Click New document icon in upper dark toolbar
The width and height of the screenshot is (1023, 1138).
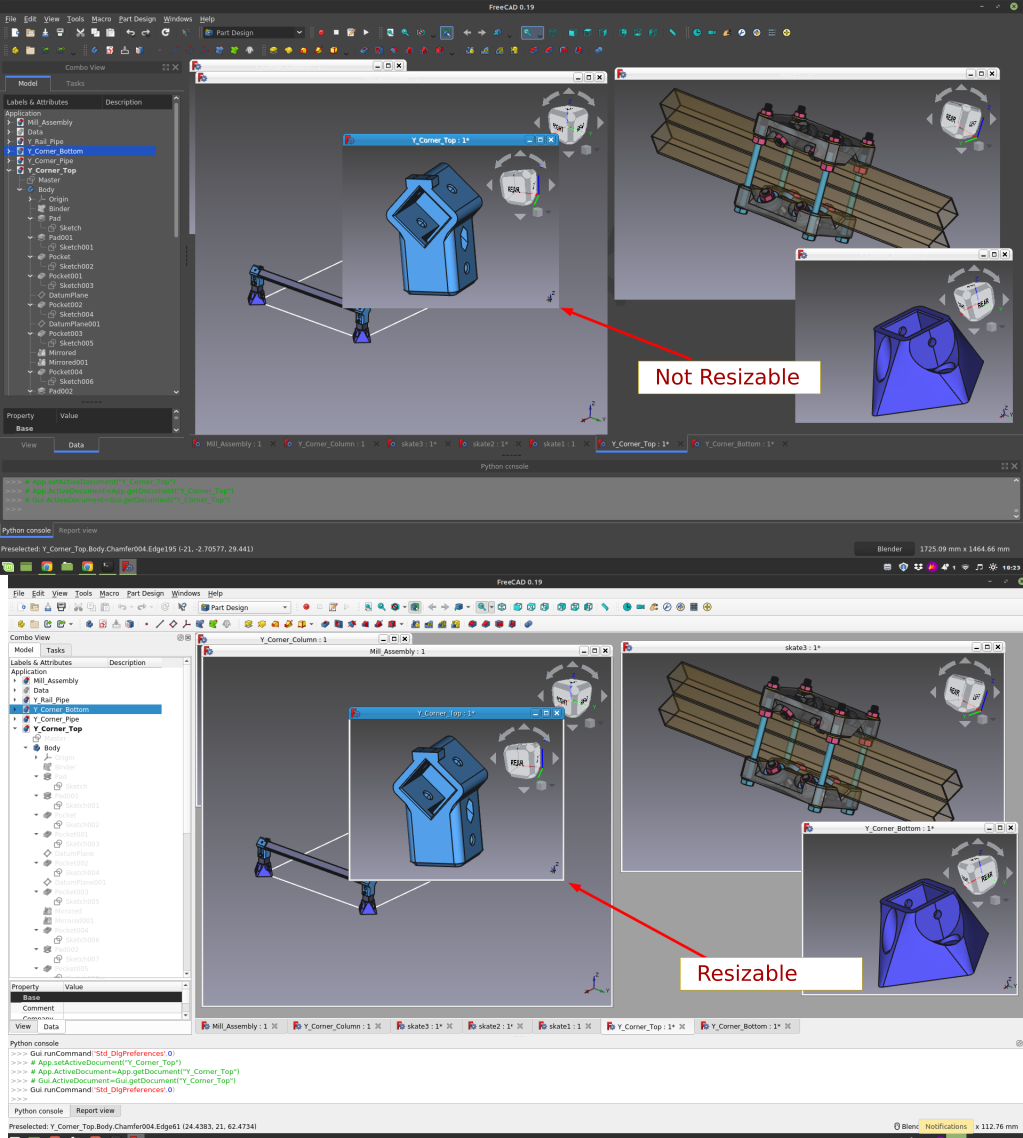tap(15, 33)
